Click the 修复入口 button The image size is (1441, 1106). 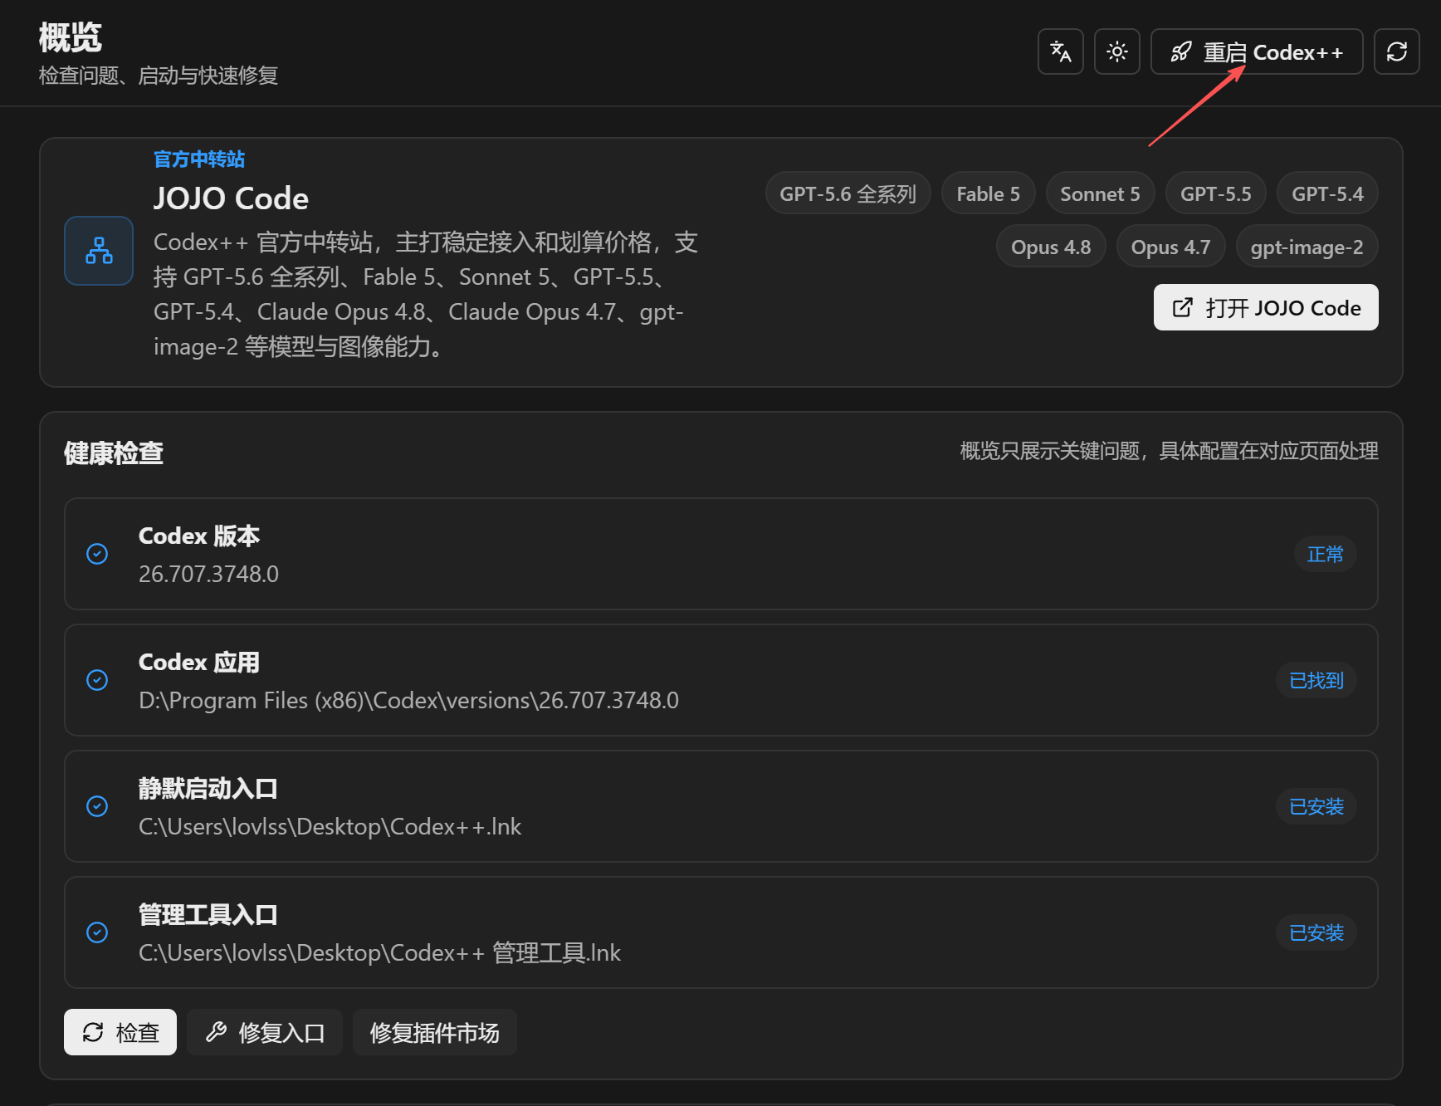click(265, 1032)
